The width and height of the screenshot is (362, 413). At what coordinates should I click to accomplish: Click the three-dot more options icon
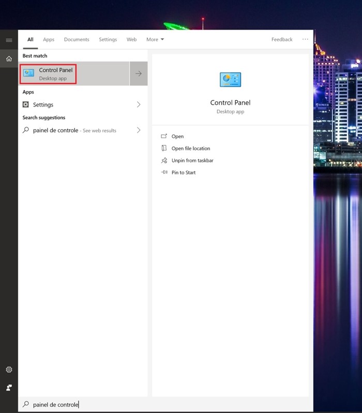coord(305,39)
